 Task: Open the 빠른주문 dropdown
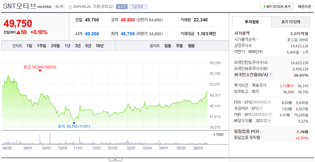(x=306, y=6)
